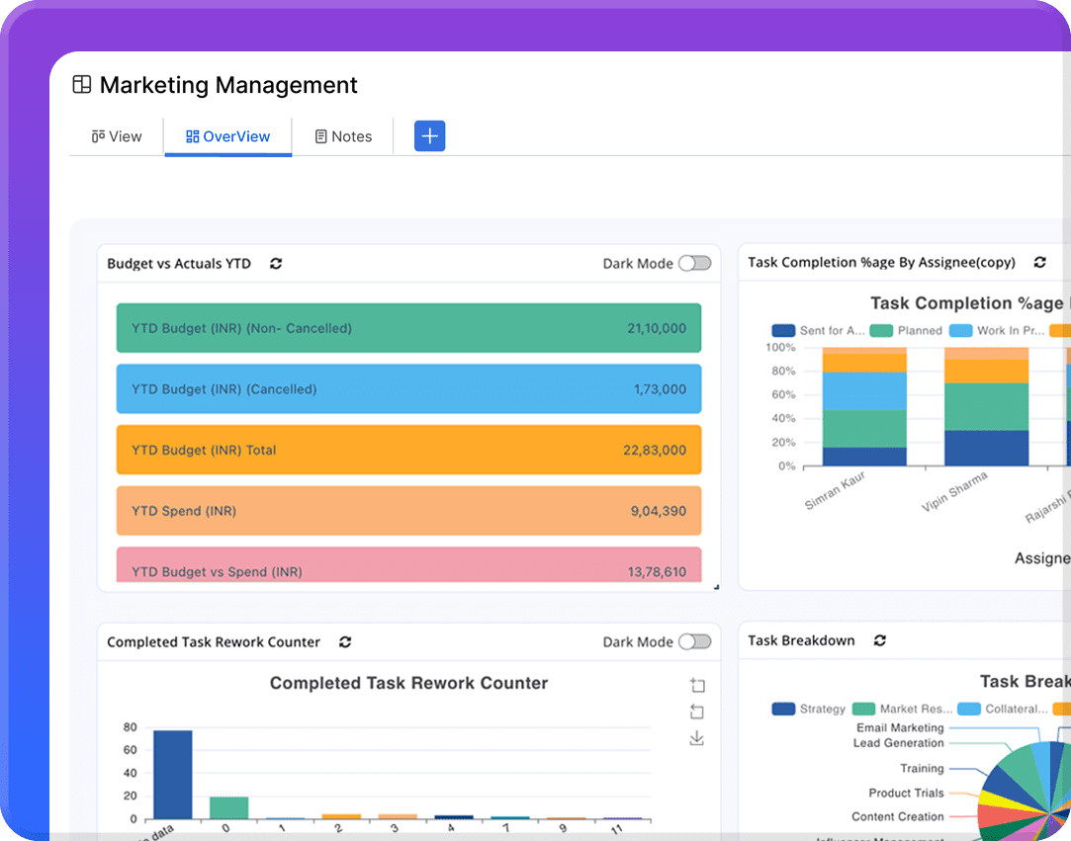The width and height of the screenshot is (1071, 841).
Task: Toggle 'Market Res...' legend in Task Breakdown
Action: (864, 709)
